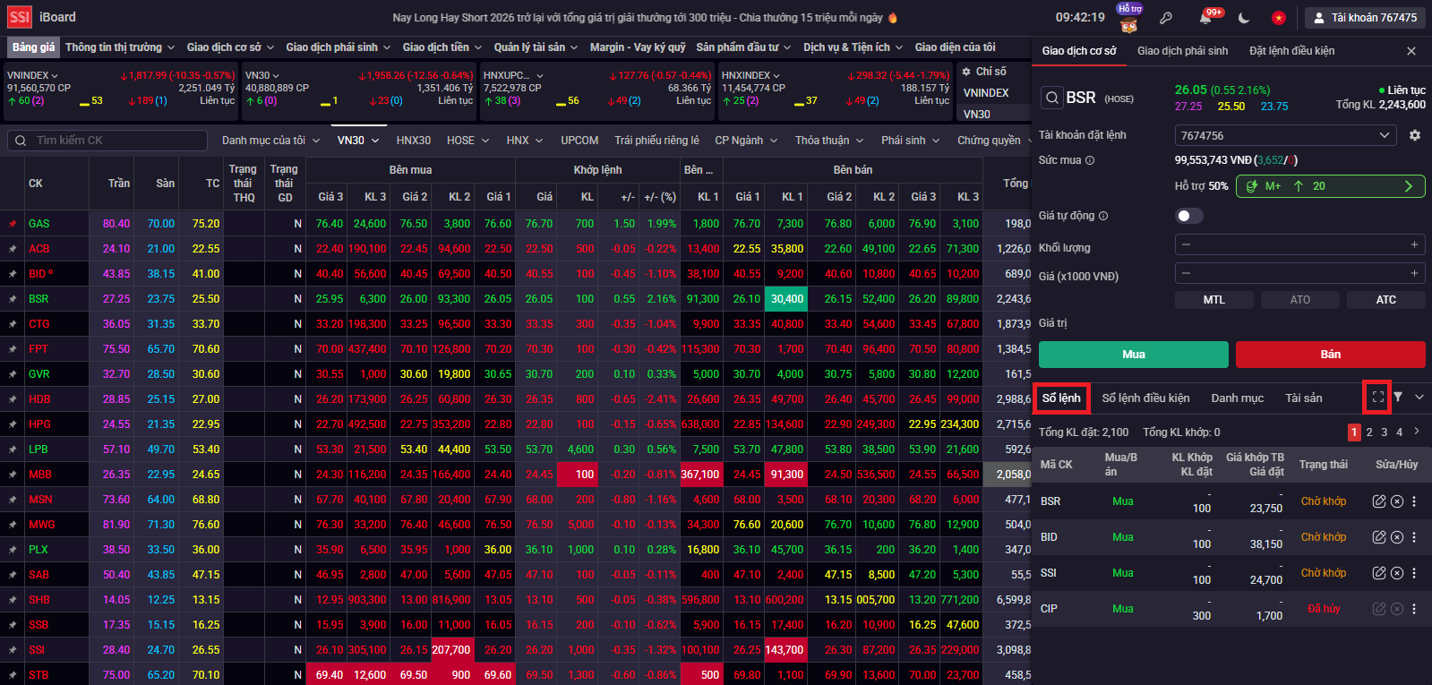The image size is (1432, 685).
Task: Click the info icon next to Sức mua
Action: pos(1090,160)
